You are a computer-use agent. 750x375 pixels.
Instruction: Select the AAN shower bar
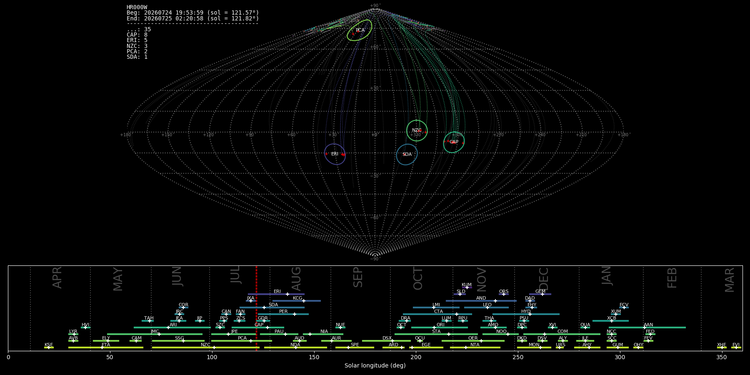(x=646, y=327)
